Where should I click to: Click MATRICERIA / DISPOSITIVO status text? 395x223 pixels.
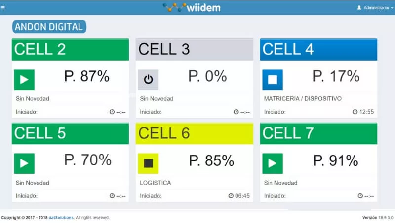click(303, 98)
